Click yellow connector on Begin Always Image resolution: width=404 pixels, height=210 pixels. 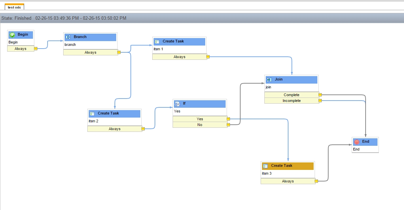[36, 49]
